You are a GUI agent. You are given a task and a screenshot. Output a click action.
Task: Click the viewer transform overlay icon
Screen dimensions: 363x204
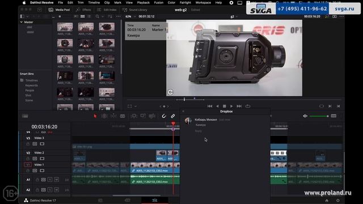click(x=130, y=106)
